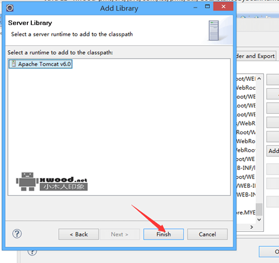Screen dimensions: 279x263
Task: Go back with the Back button
Action: pyautogui.click(x=79, y=234)
